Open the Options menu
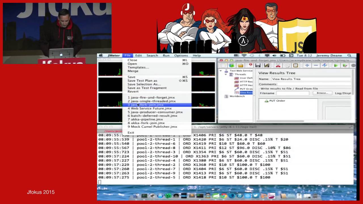This screenshot has width=363, height=204. point(181,56)
